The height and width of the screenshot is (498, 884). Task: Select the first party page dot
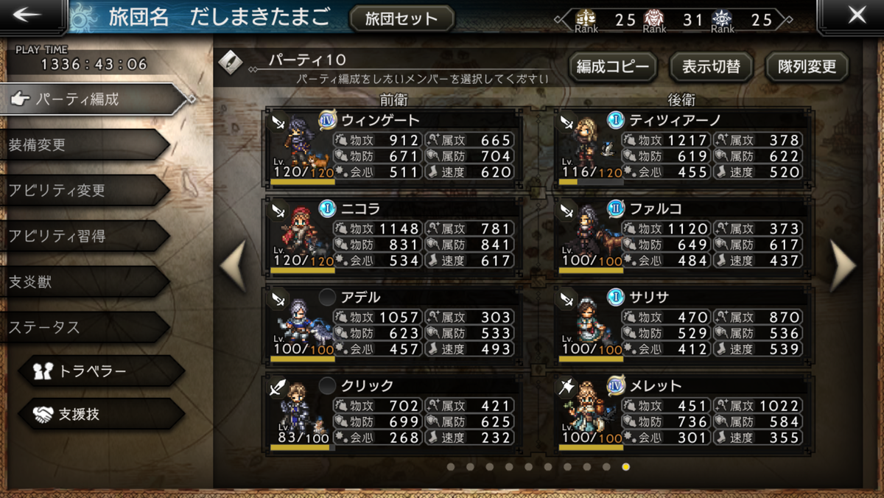[450, 466]
